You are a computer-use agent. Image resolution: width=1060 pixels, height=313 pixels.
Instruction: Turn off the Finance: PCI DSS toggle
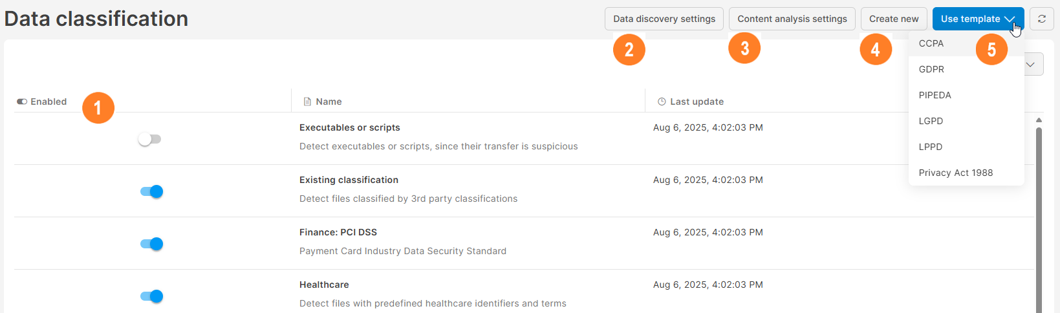coord(151,244)
